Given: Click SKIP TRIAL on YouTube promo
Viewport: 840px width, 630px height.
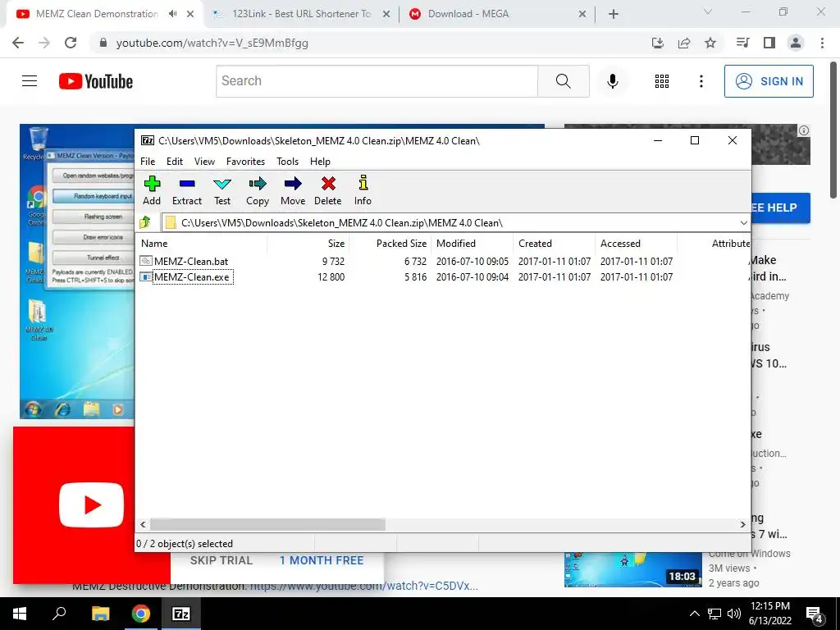Looking at the screenshot, I should tap(221, 560).
